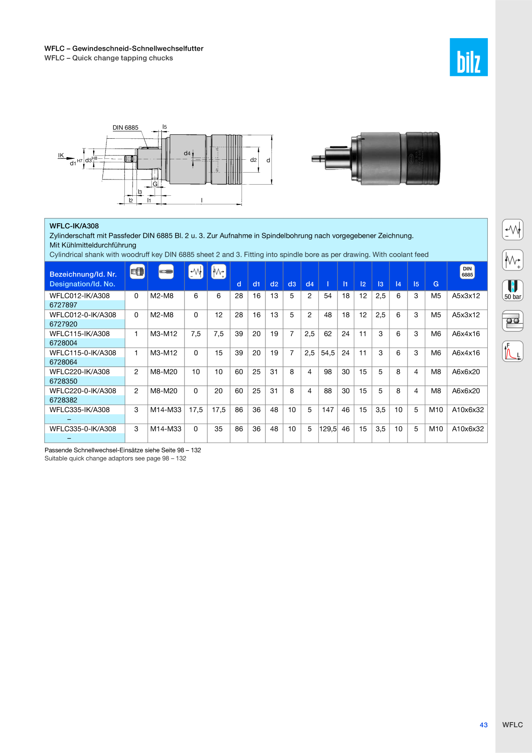Click the designation 'WFLC012-IK/A308'
The width and height of the screenshot is (532, 753).
79,296
